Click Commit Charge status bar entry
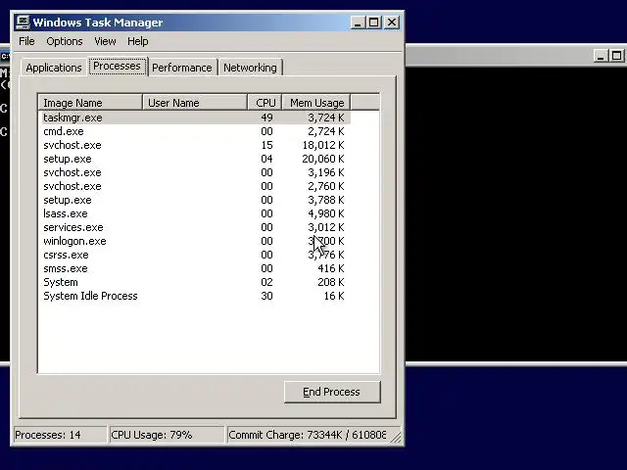The width and height of the screenshot is (627, 470). 307,435
